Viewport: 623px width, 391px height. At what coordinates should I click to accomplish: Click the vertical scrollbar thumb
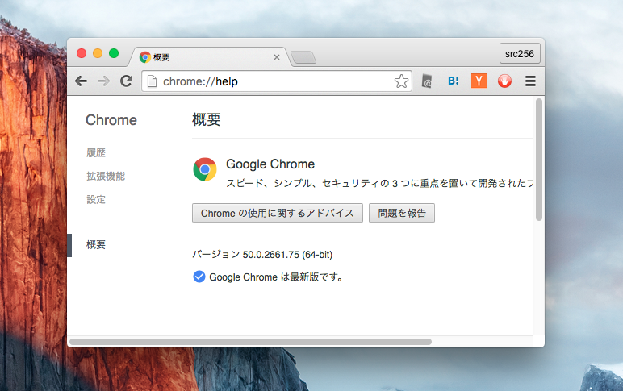click(x=539, y=159)
